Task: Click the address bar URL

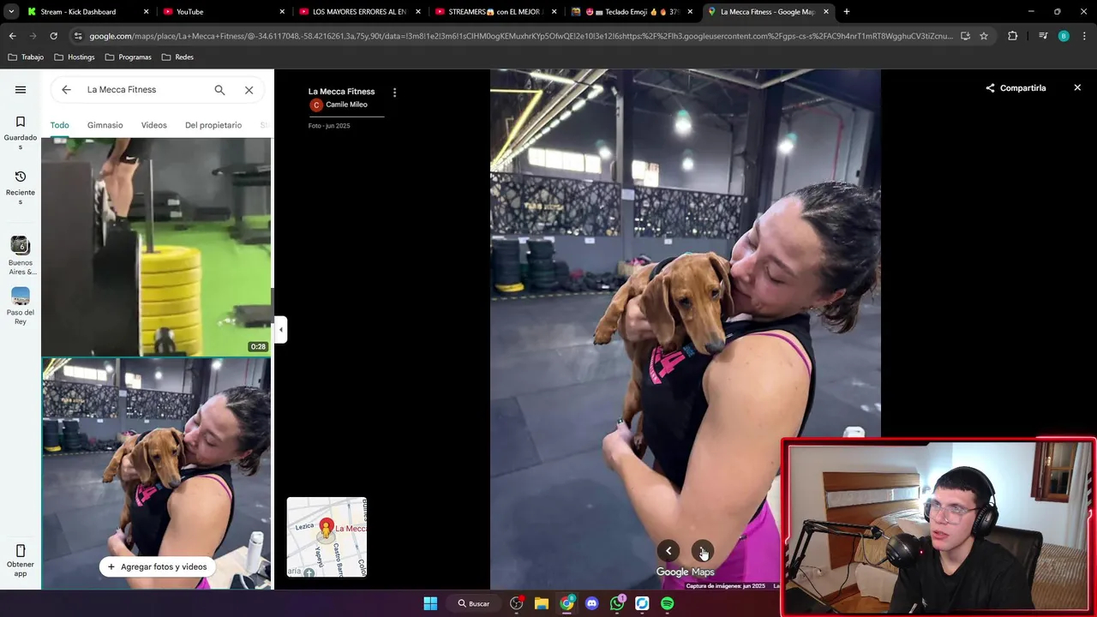Action: (x=520, y=36)
